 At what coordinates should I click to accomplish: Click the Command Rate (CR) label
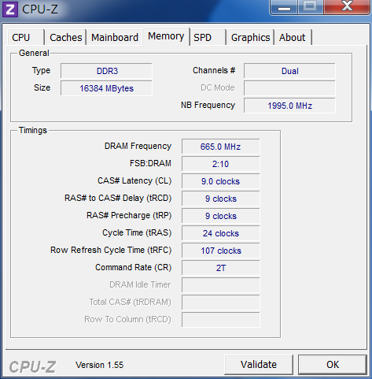coord(134,267)
